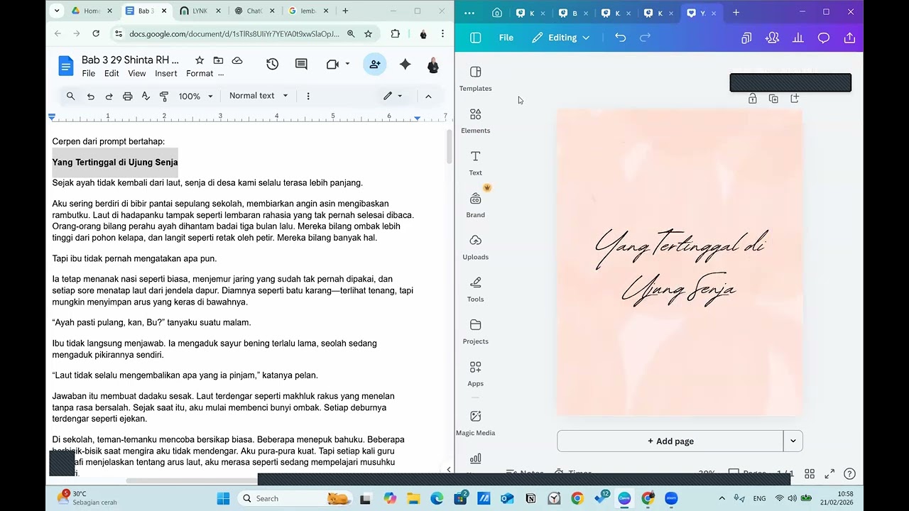Collapse Docs toolbar header chevron
The image size is (909, 511).
click(428, 96)
